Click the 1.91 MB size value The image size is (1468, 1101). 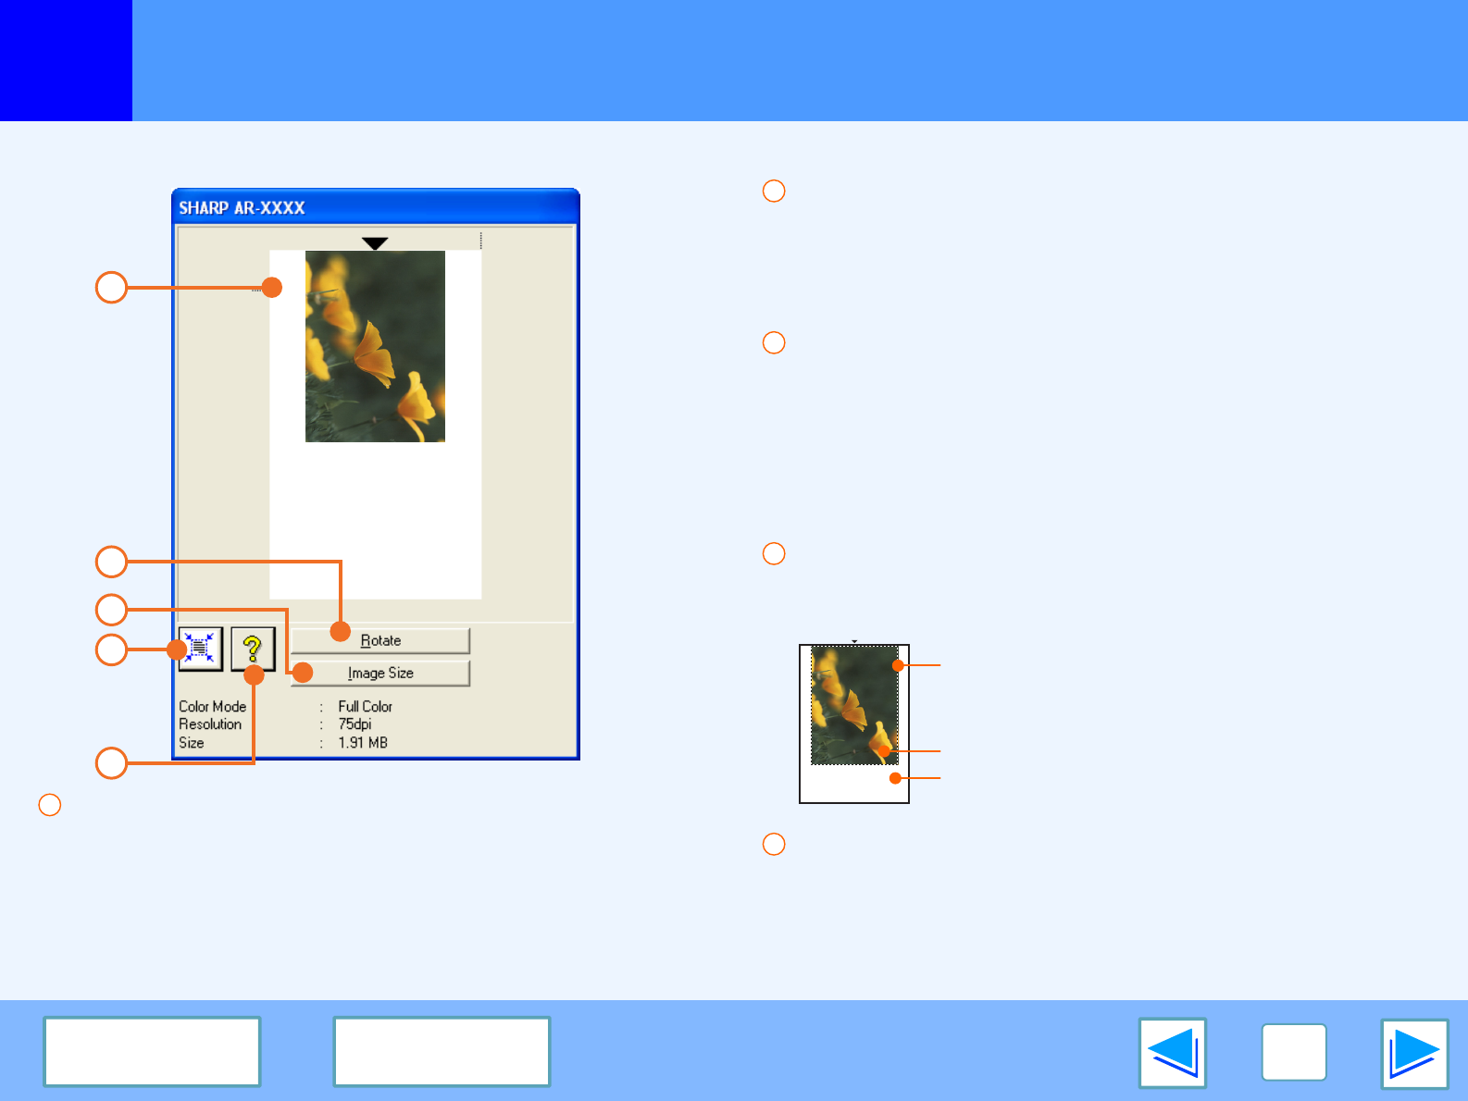(363, 743)
